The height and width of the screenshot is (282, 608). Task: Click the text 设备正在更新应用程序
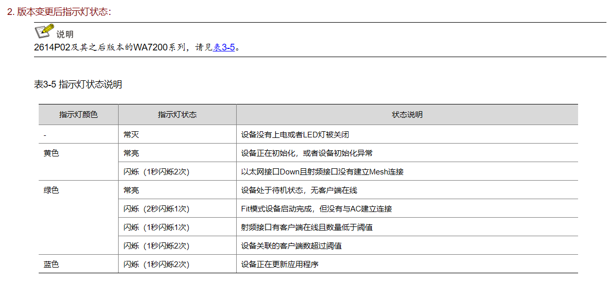[280, 264]
